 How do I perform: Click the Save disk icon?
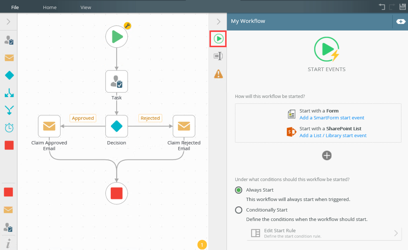(403, 7)
